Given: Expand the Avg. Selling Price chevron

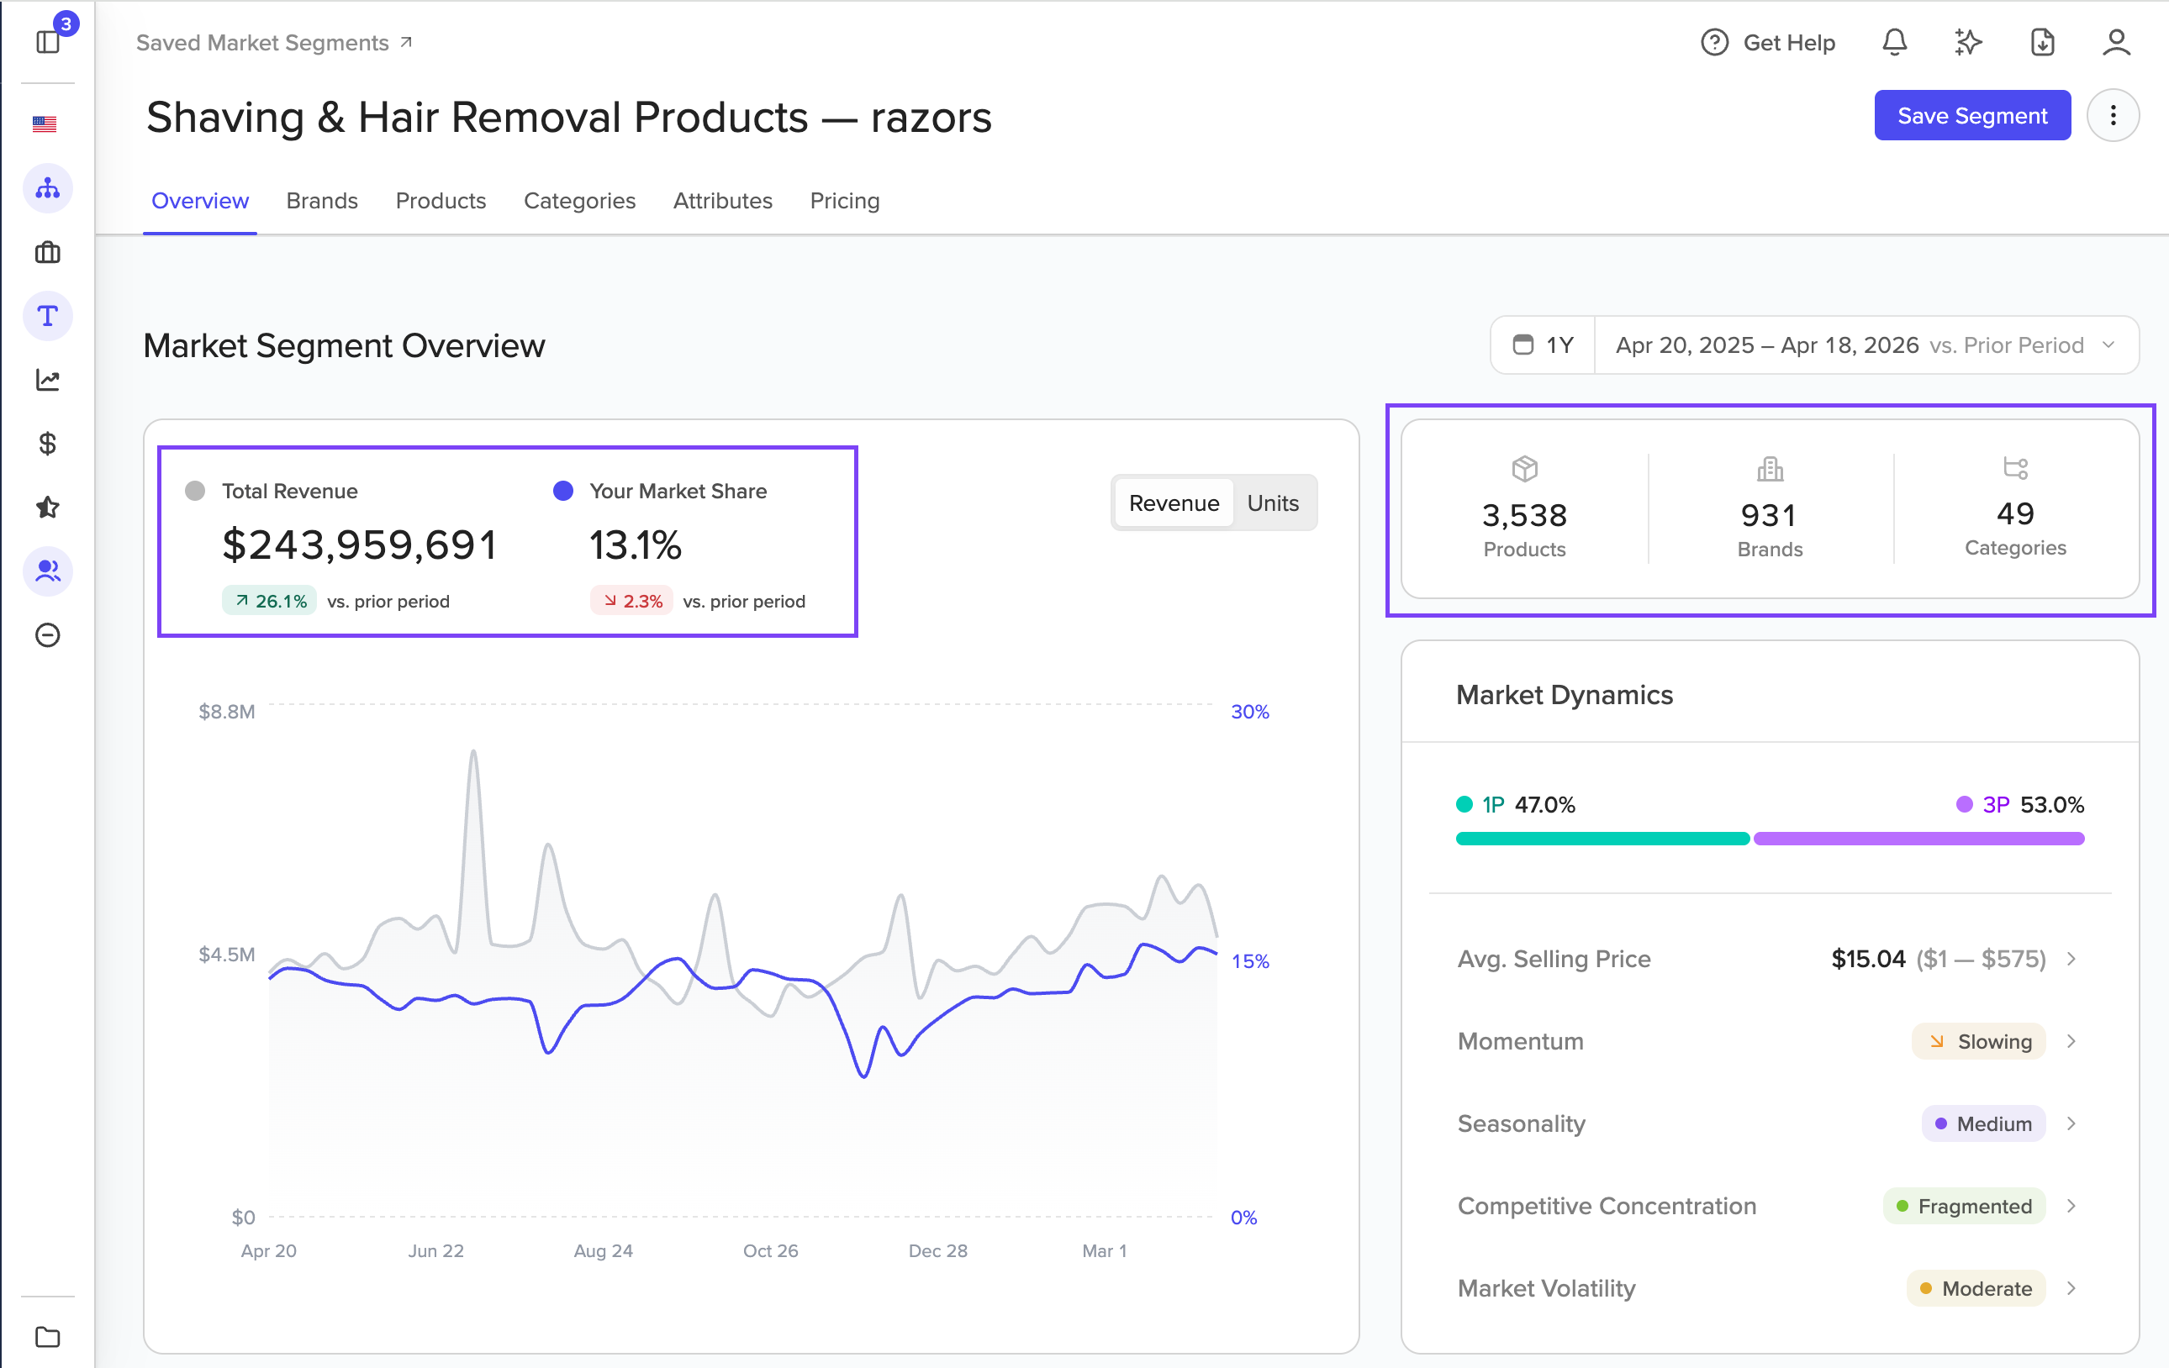Looking at the screenshot, I should pos(2071,959).
